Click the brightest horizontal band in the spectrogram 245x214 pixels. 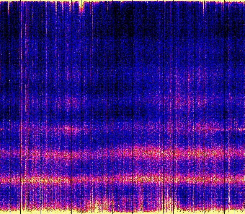(122, 178)
